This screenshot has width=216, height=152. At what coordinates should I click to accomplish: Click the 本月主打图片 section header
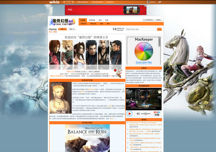pos(87,123)
